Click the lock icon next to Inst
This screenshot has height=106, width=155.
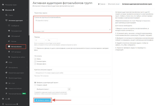(9, 99)
